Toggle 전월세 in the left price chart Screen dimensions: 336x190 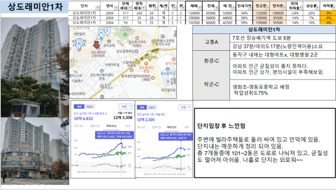[90, 106]
